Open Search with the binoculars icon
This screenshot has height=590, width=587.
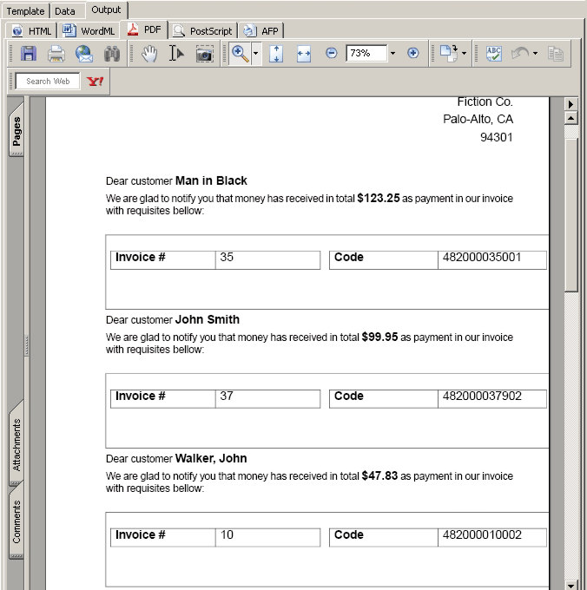click(x=112, y=54)
